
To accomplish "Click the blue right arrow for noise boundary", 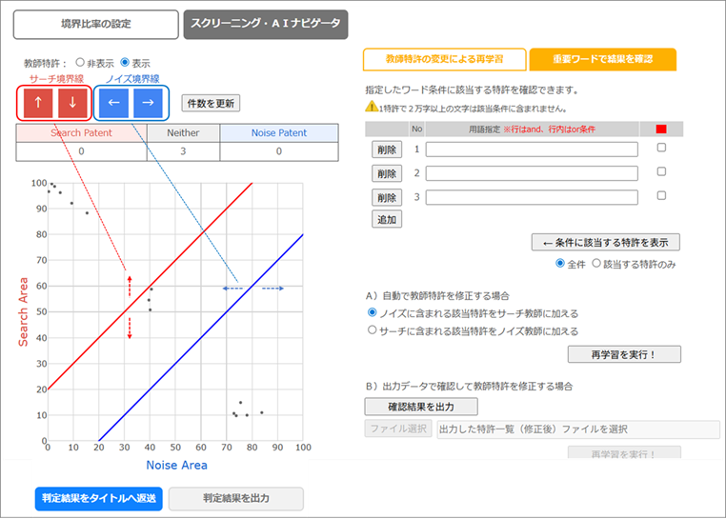I will point(148,103).
